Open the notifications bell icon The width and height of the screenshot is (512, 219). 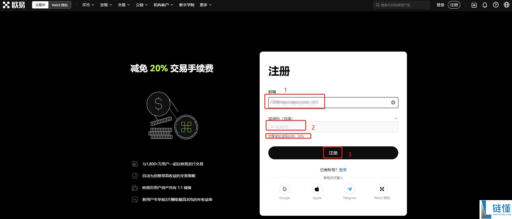click(485, 5)
